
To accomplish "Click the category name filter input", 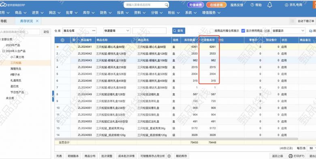I will click(x=20, y=32).
